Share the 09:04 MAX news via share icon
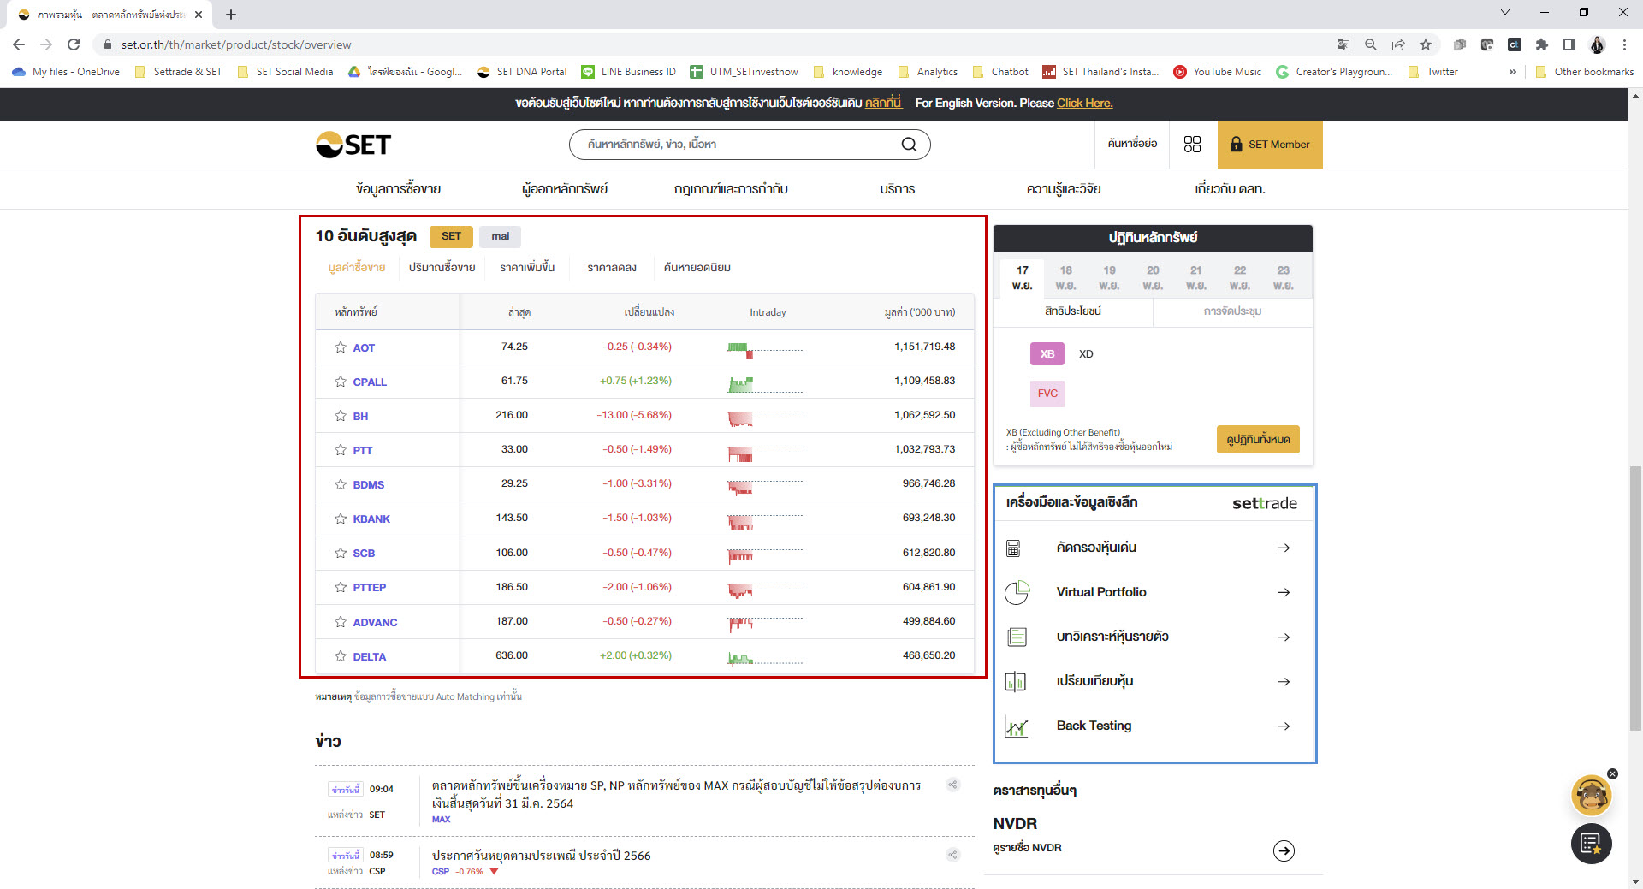Screen dimensions: 1643x889 (952, 784)
